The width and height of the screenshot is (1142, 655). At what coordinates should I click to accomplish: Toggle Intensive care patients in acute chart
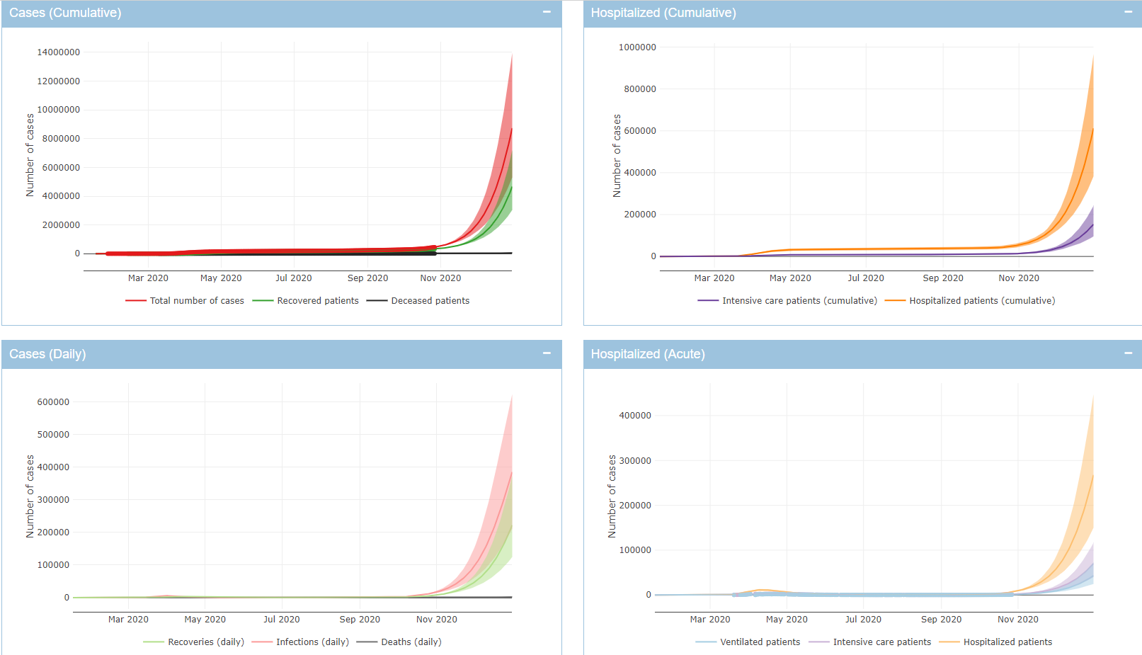point(881,642)
